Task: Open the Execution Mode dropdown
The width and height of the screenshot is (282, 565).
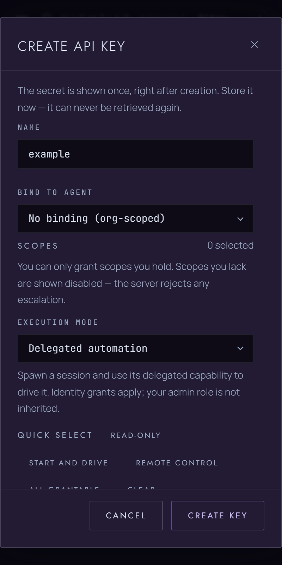Action: coord(136,349)
